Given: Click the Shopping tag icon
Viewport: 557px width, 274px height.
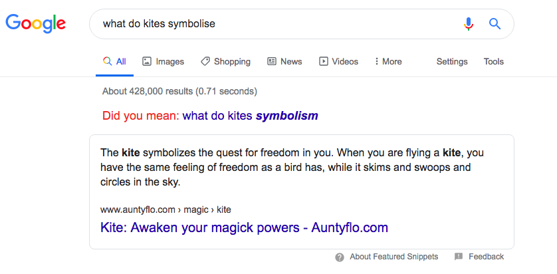Looking at the screenshot, I should pyautogui.click(x=205, y=61).
